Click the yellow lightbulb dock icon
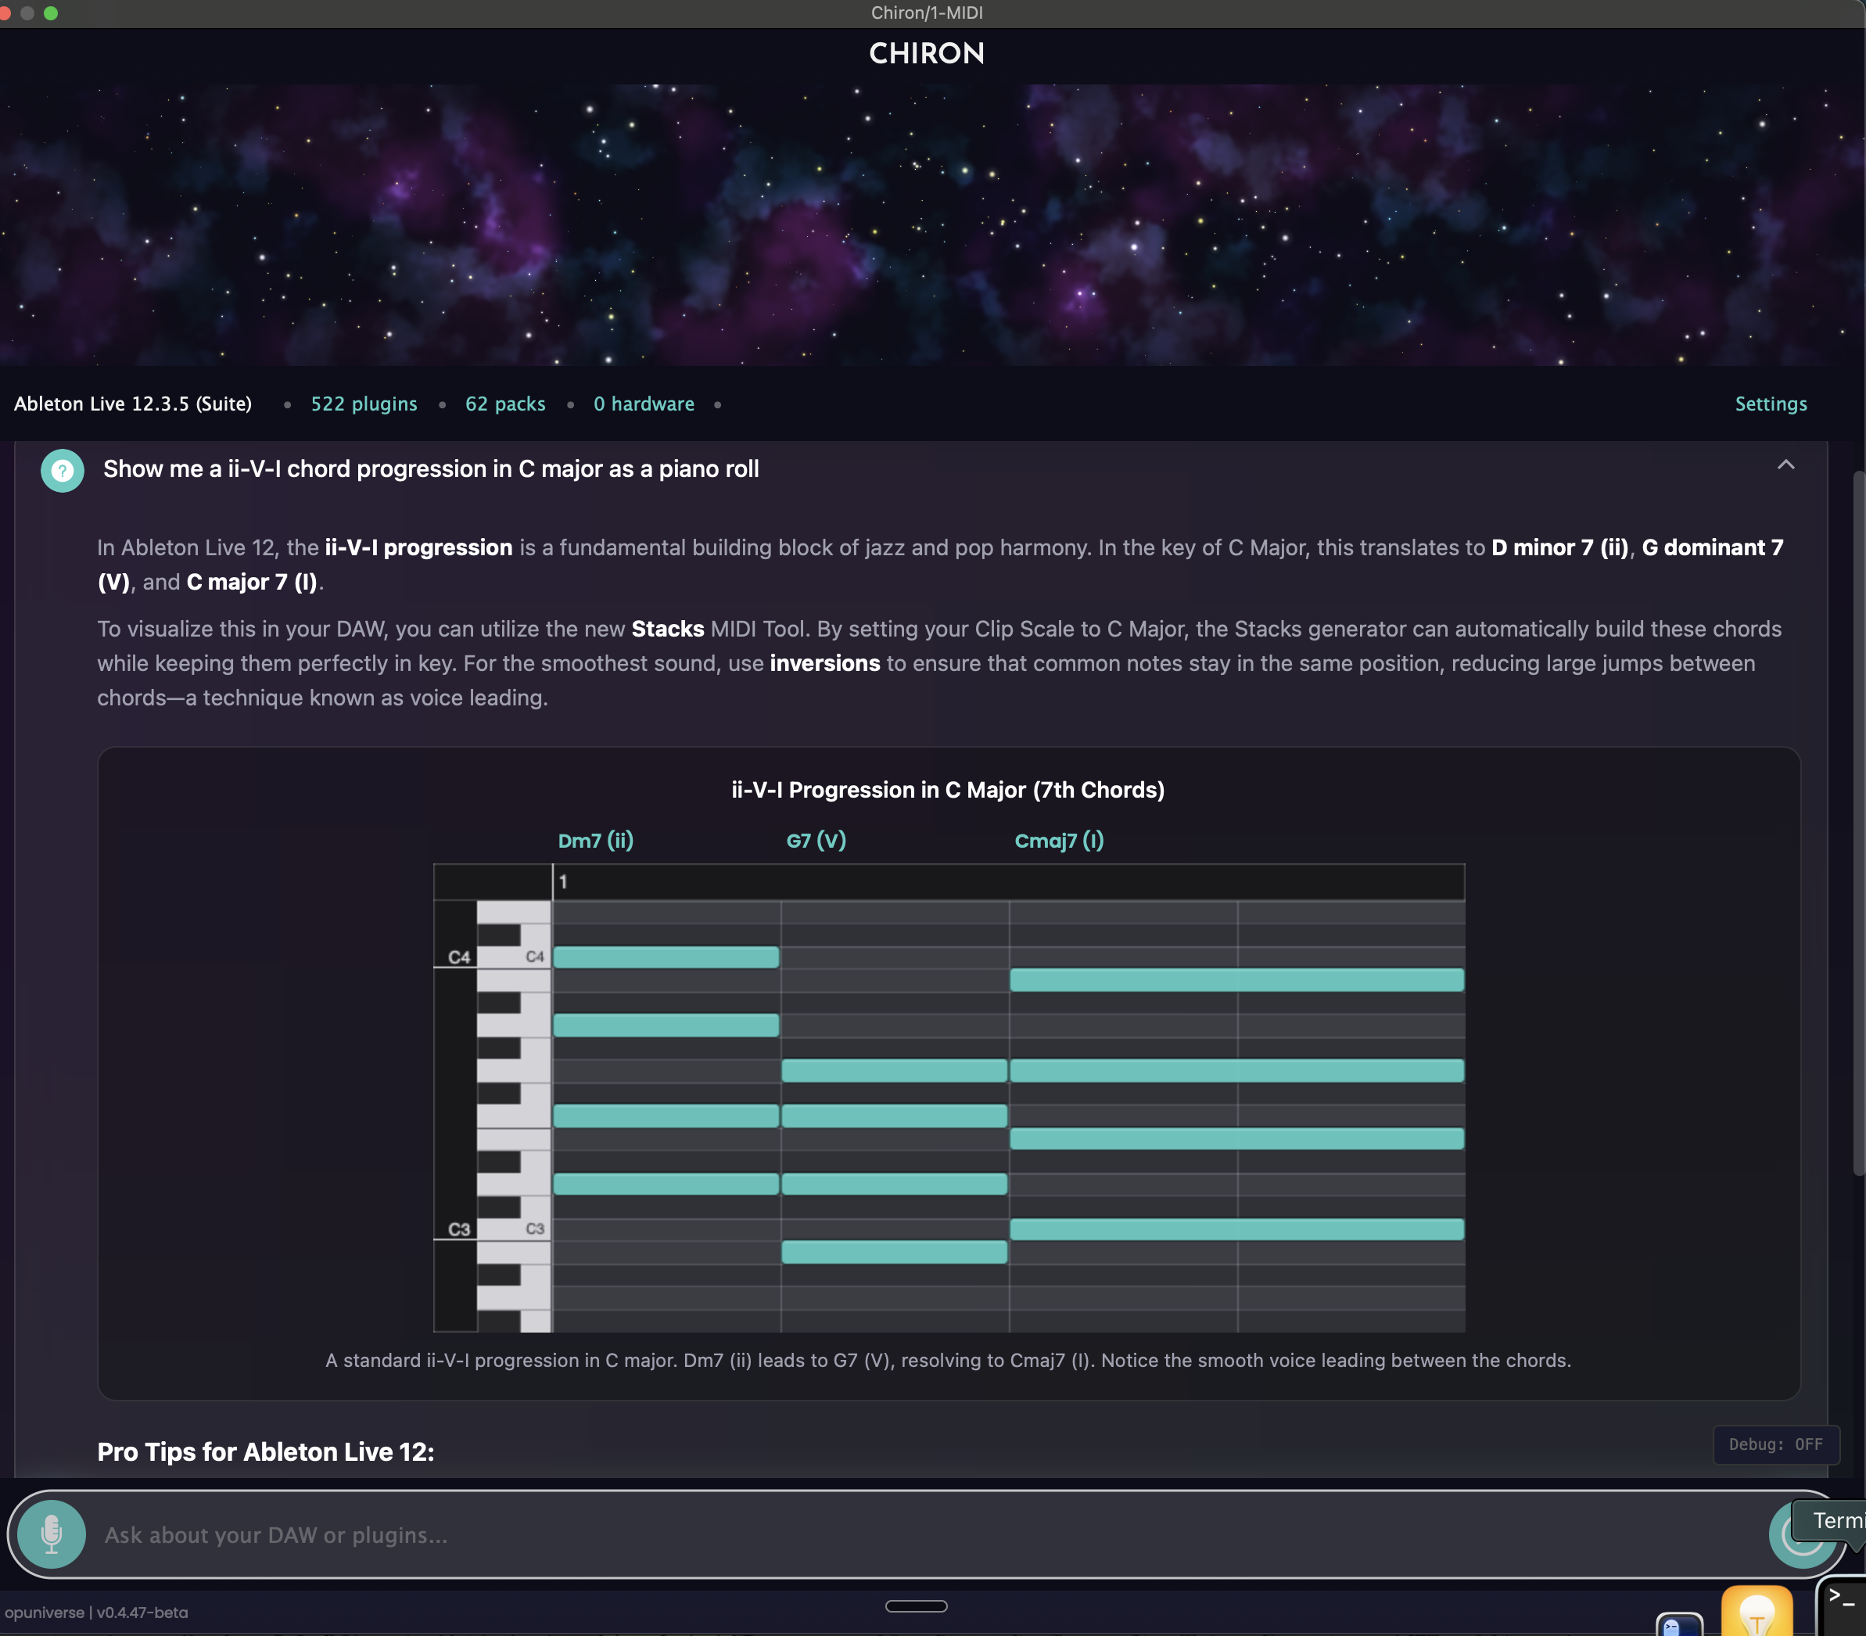1866x1636 pixels. pos(1756,1614)
